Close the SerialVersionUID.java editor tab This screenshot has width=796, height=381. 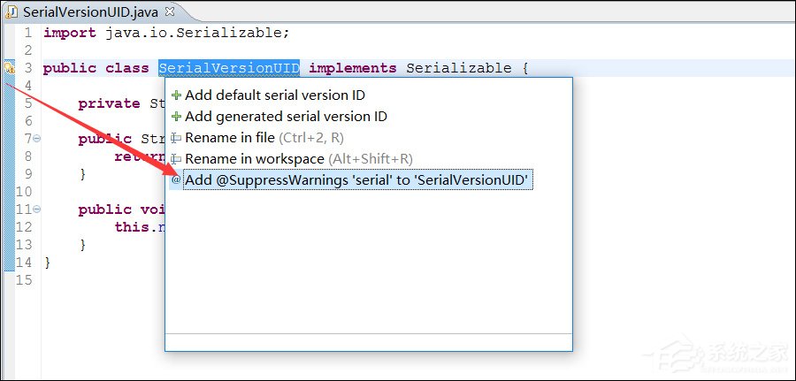click(170, 12)
